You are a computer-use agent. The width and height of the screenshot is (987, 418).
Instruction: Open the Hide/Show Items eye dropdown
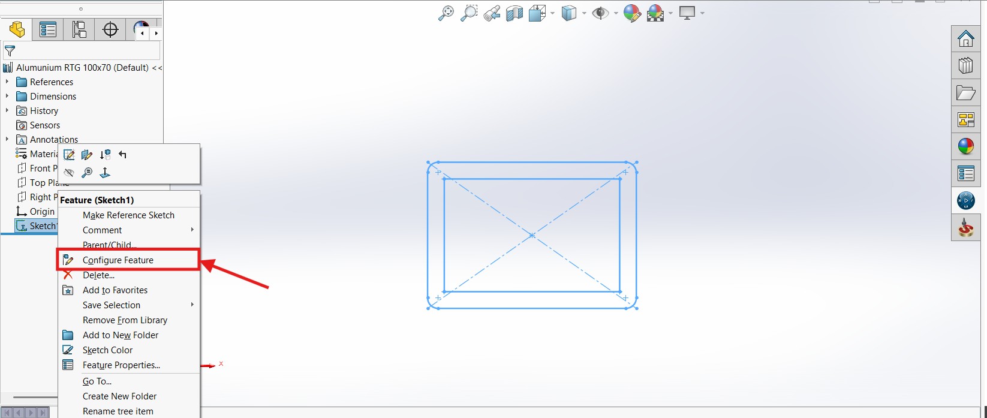616,13
